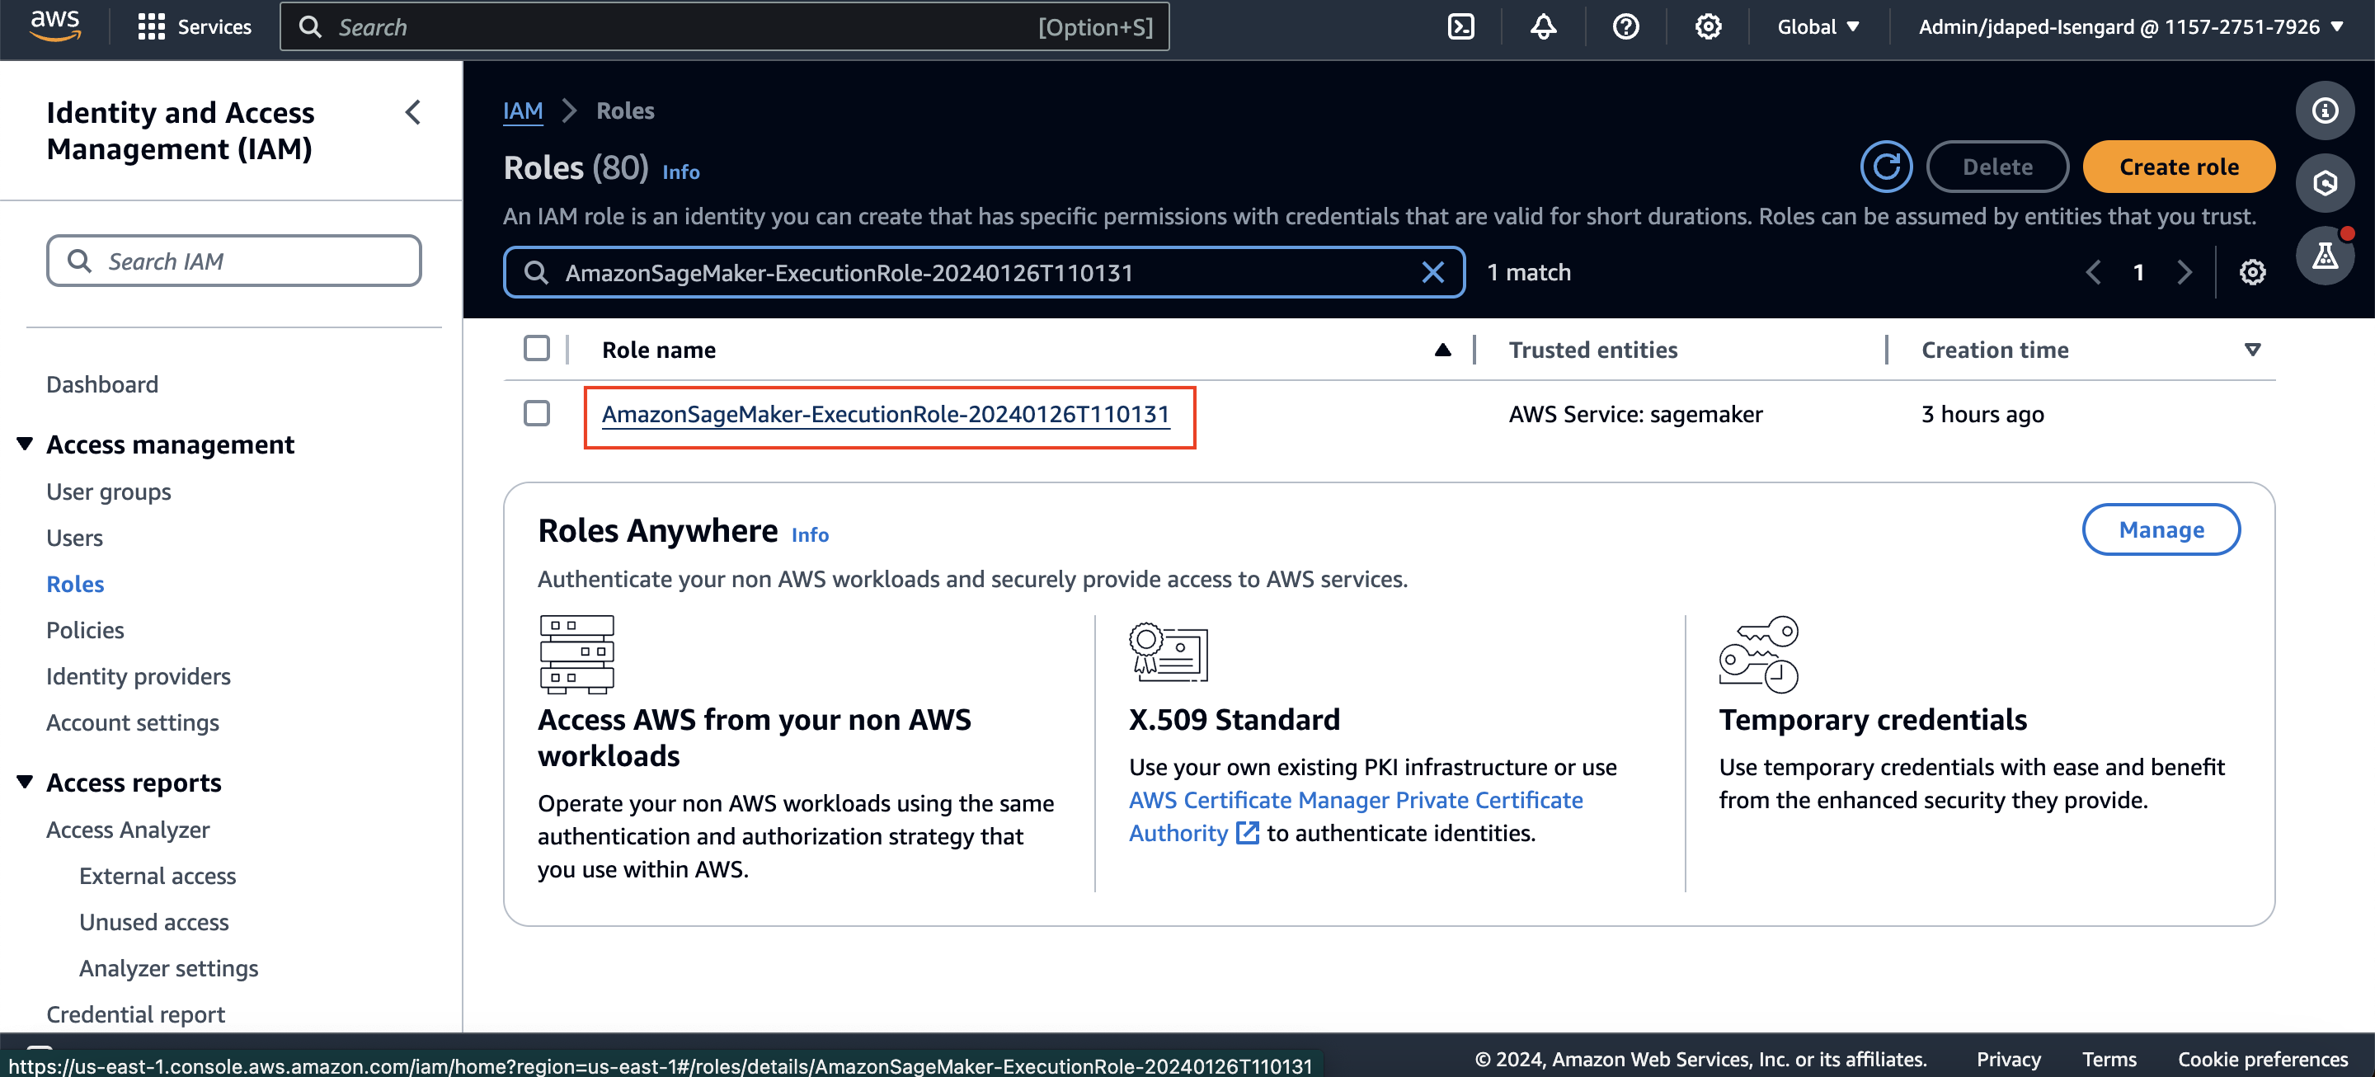The image size is (2375, 1077).
Task: Check the AmazonSageMaker-ExecutionRole row checkbox
Action: (x=537, y=413)
